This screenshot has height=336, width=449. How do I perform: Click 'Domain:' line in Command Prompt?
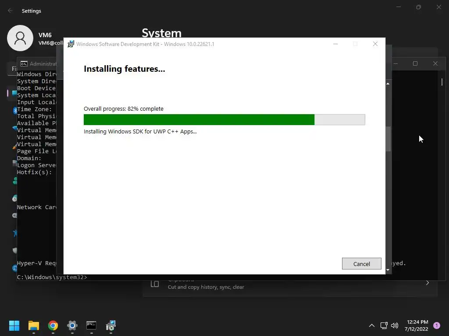[29, 158]
